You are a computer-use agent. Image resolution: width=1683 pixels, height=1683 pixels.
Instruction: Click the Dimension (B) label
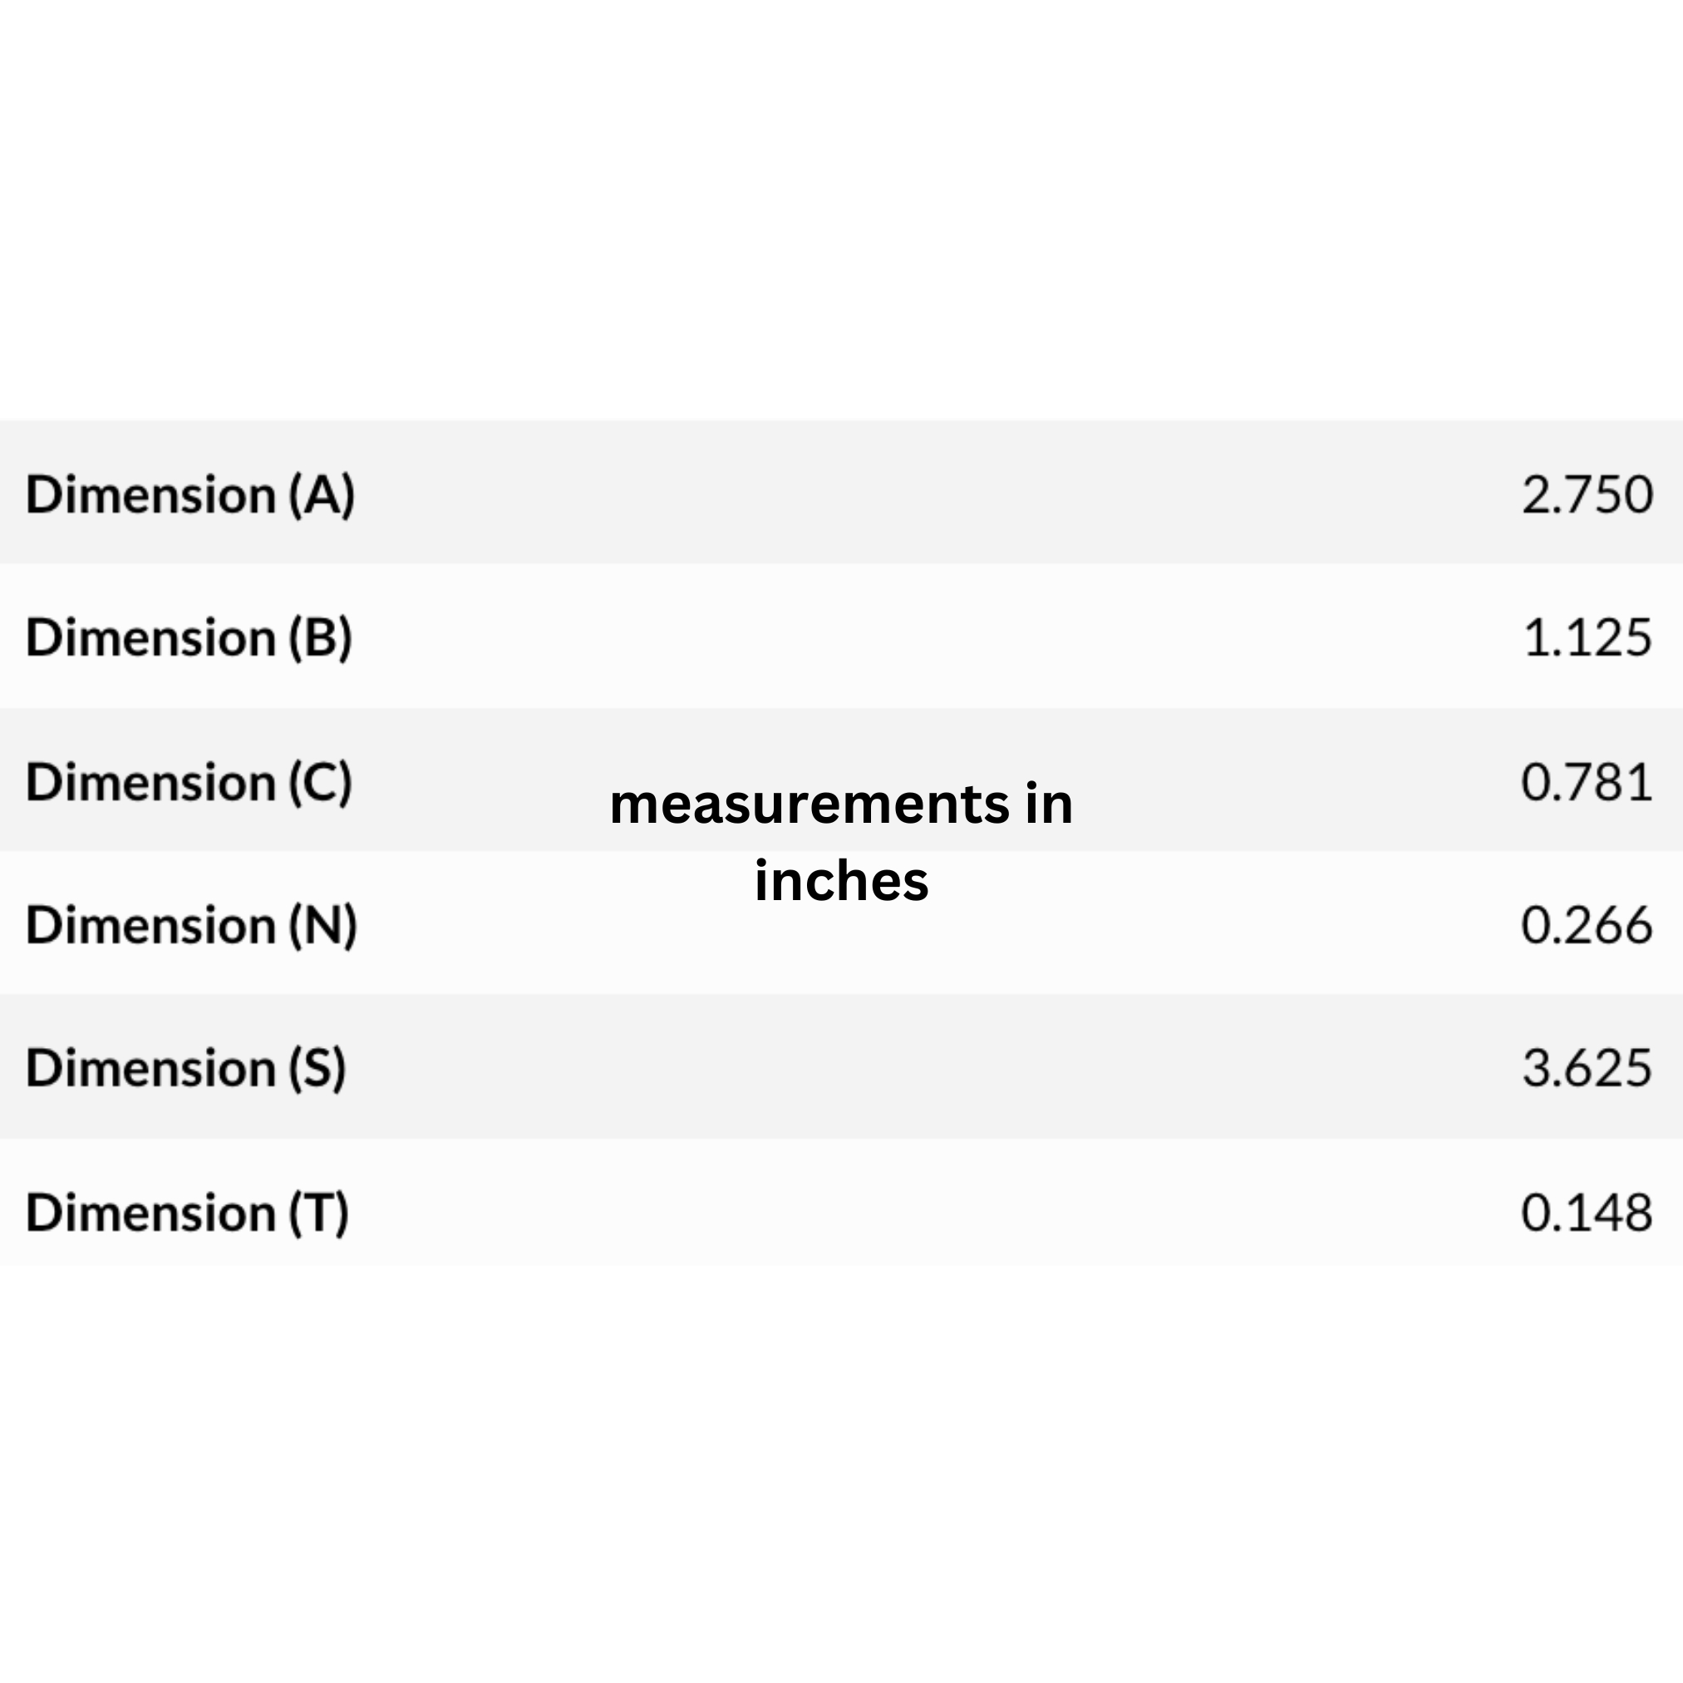(x=189, y=637)
